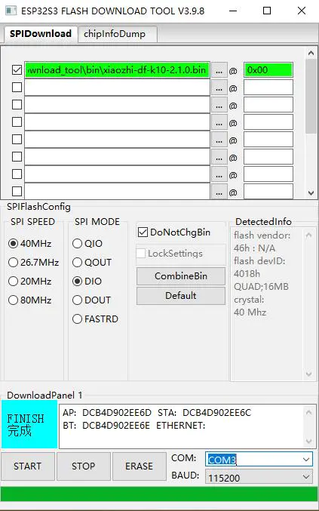Click the START button
This screenshot has height=511, width=319.
[x=28, y=466]
